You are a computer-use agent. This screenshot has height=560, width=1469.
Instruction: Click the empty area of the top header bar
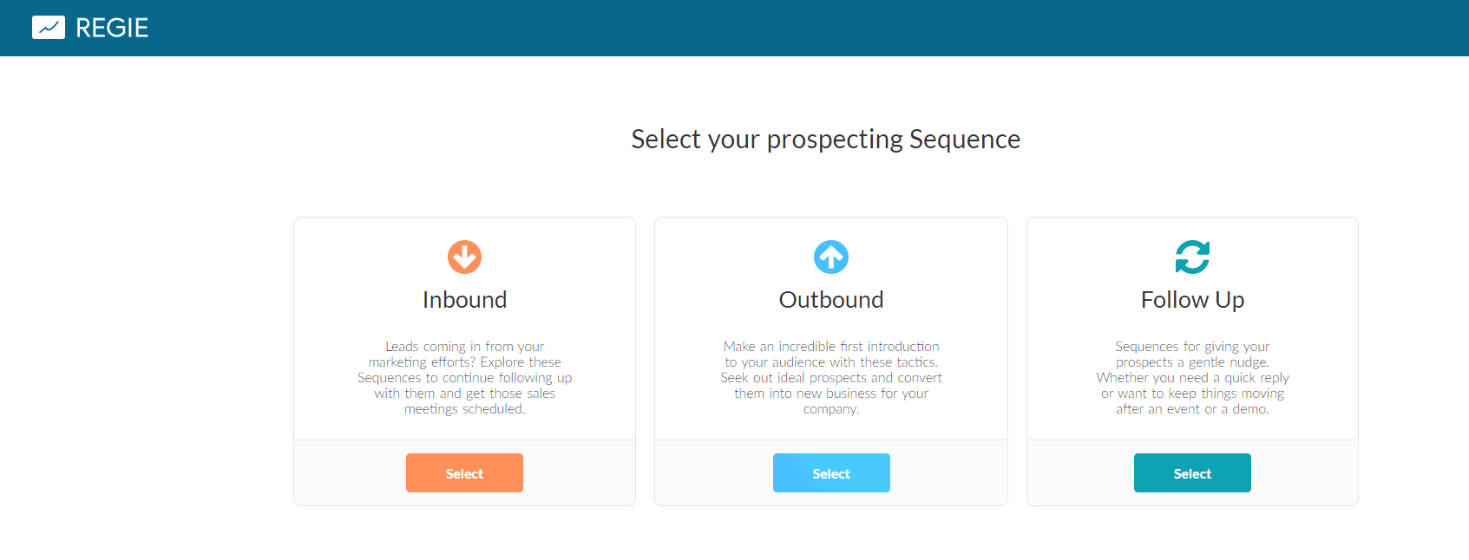pos(781,28)
